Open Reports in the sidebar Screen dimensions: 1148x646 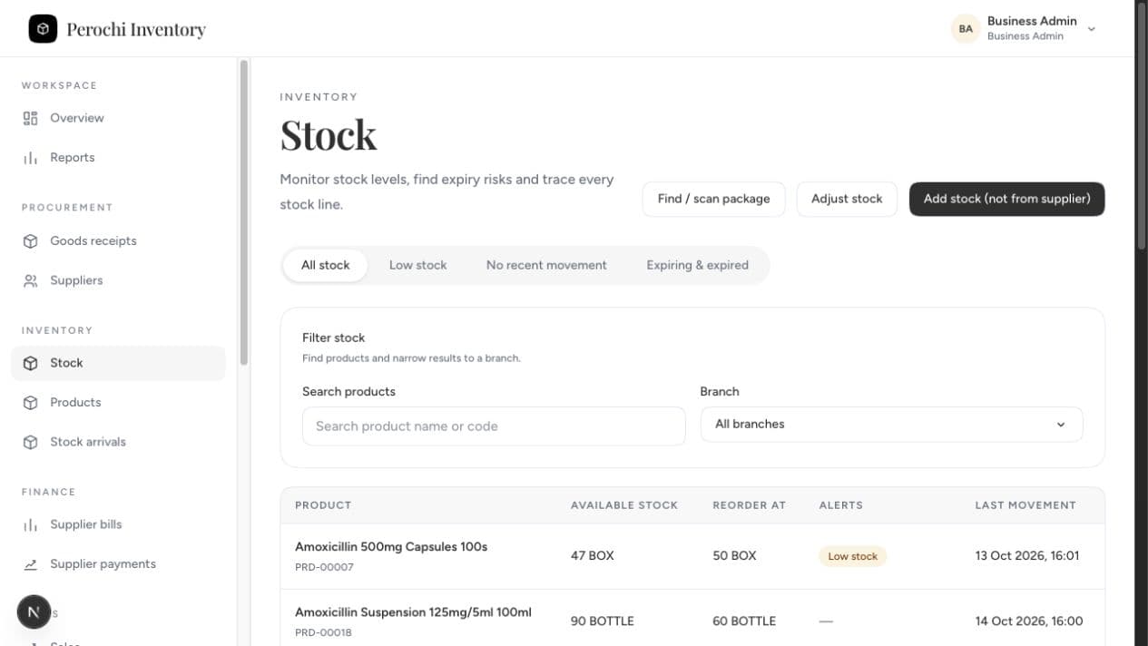coord(118,158)
